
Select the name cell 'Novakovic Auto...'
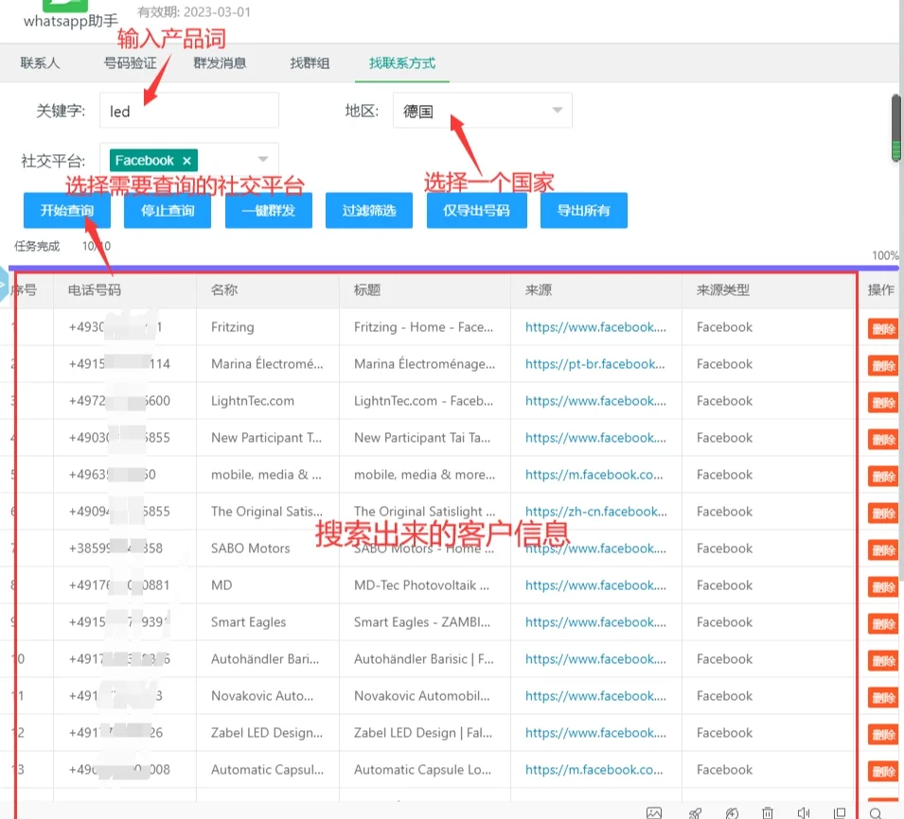262,696
